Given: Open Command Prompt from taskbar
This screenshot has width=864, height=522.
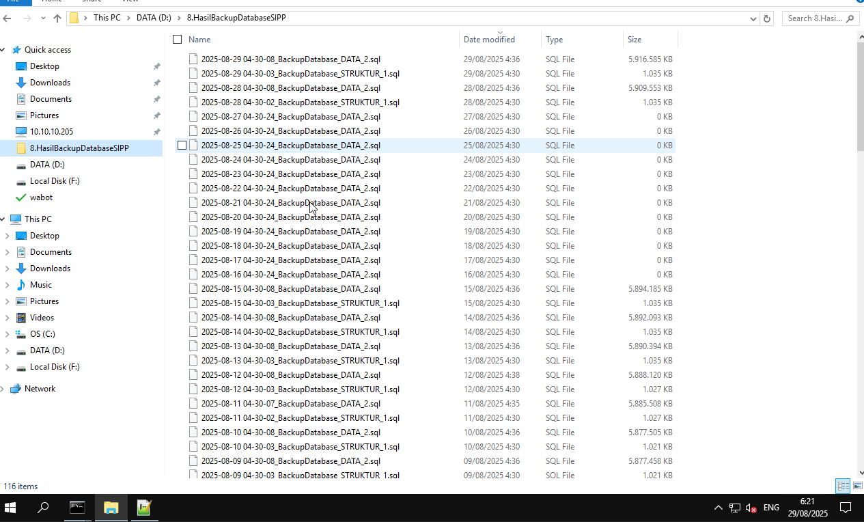Looking at the screenshot, I should tap(77, 508).
